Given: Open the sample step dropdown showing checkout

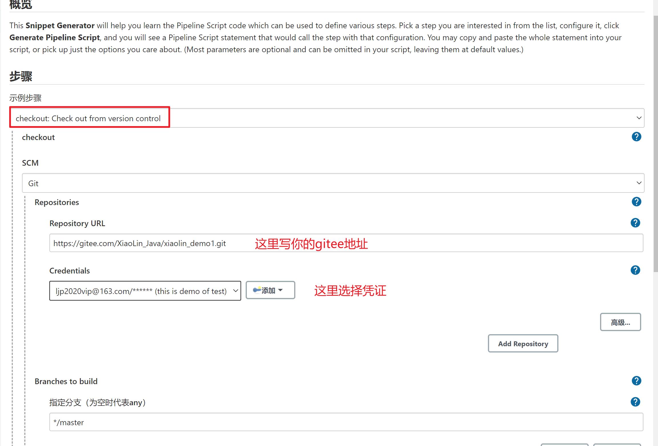Looking at the screenshot, I should 327,118.
